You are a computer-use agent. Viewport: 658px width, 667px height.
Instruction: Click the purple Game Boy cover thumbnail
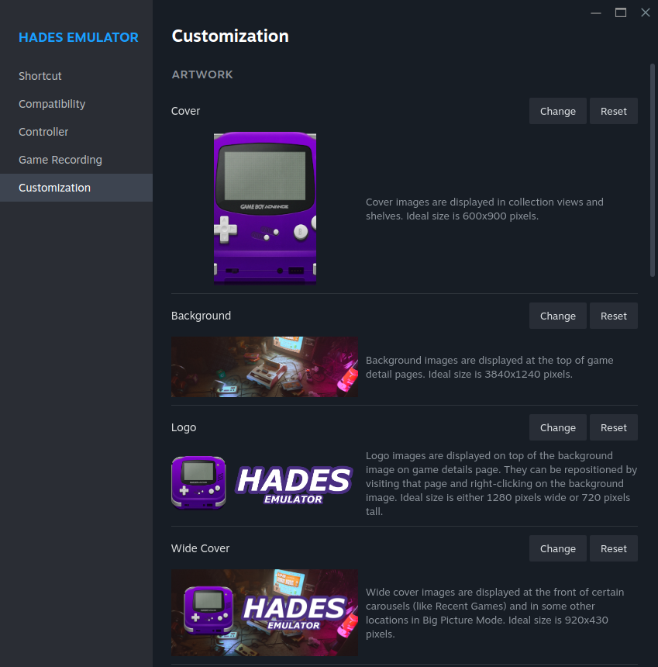click(264, 208)
